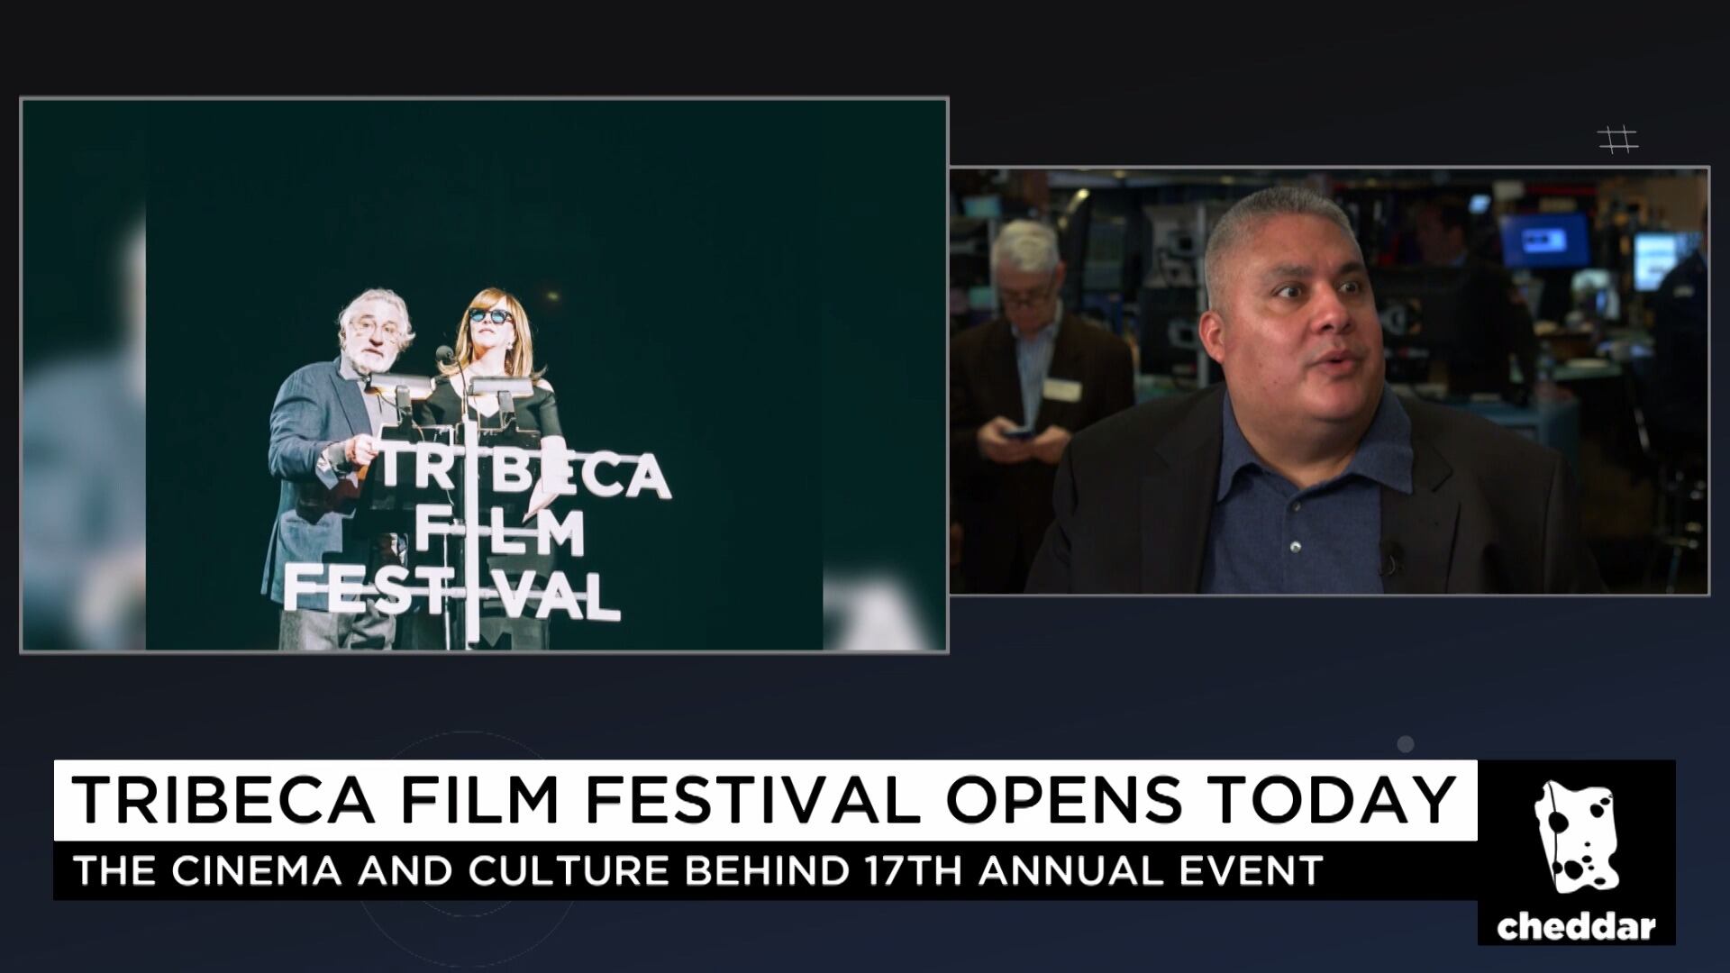Click the woman's blue sunglasses
Screen dimensions: 1730x973
tap(488, 315)
